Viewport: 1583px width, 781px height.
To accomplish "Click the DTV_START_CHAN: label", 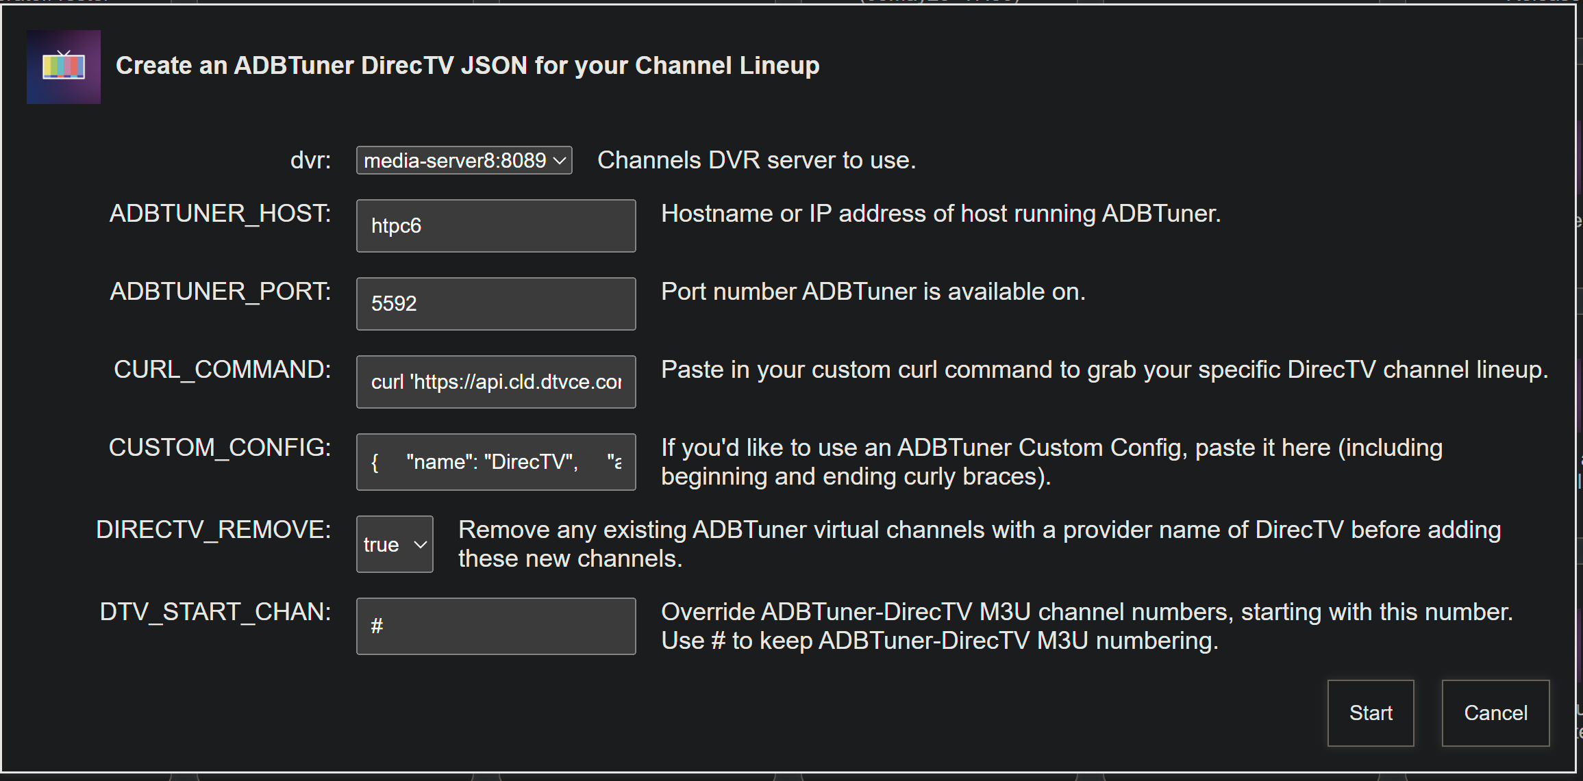I will (x=216, y=612).
